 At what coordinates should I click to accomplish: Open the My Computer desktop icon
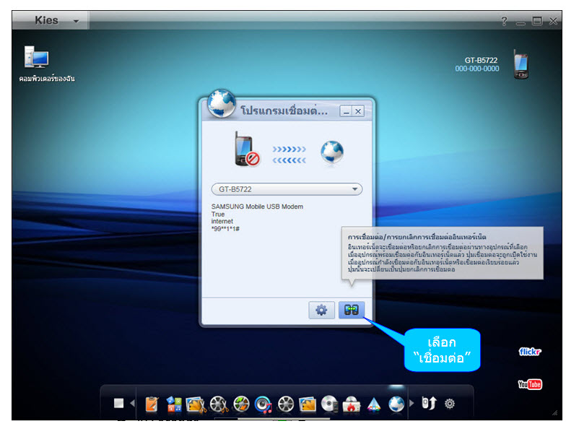click(37, 57)
